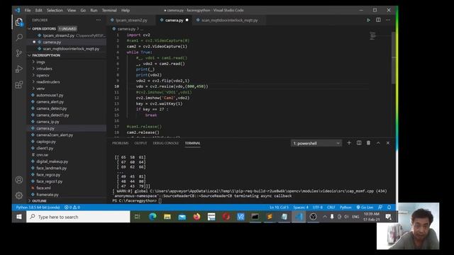Expand the imgs folder
This screenshot has width=454, height=255.
tap(40, 62)
